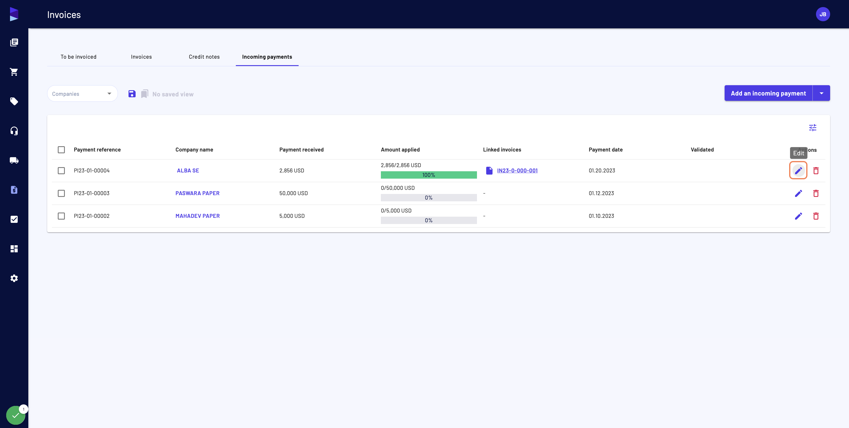Delete payment PI23-01-00002 with trash icon
The height and width of the screenshot is (428, 849).
pyautogui.click(x=816, y=216)
